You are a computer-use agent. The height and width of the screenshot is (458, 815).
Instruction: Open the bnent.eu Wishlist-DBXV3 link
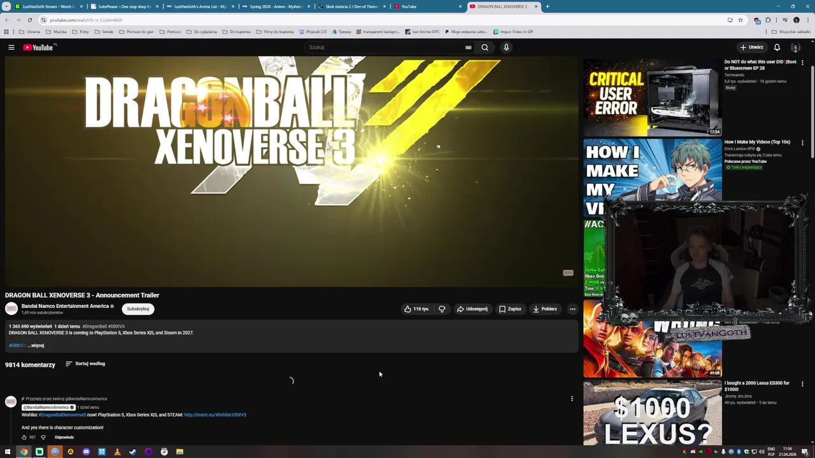pyautogui.click(x=215, y=415)
